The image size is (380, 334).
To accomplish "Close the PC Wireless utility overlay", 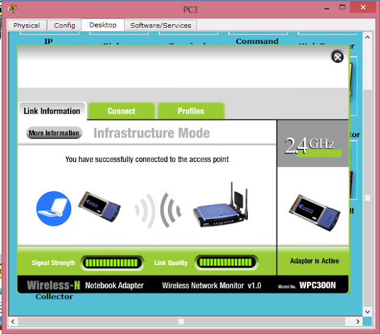I will pos(337,57).
